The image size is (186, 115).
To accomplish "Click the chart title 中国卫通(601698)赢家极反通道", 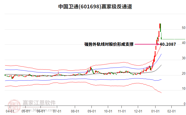I will [95, 6].
